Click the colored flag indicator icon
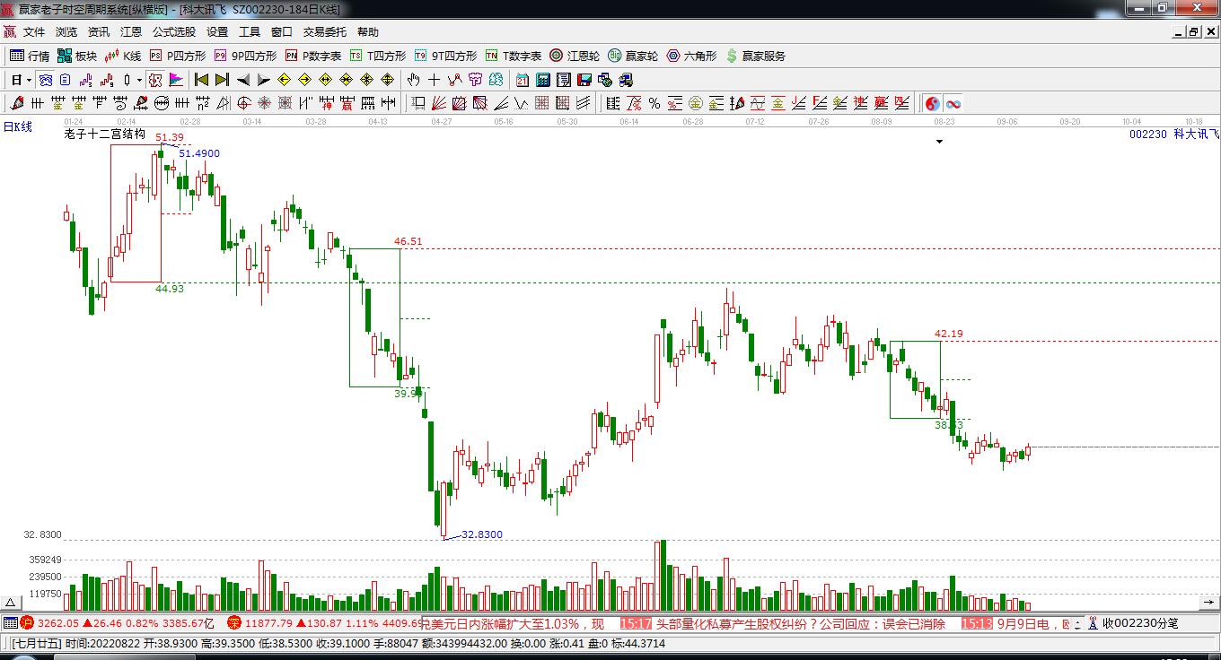This screenshot has height=660, width=1221. 175,80
